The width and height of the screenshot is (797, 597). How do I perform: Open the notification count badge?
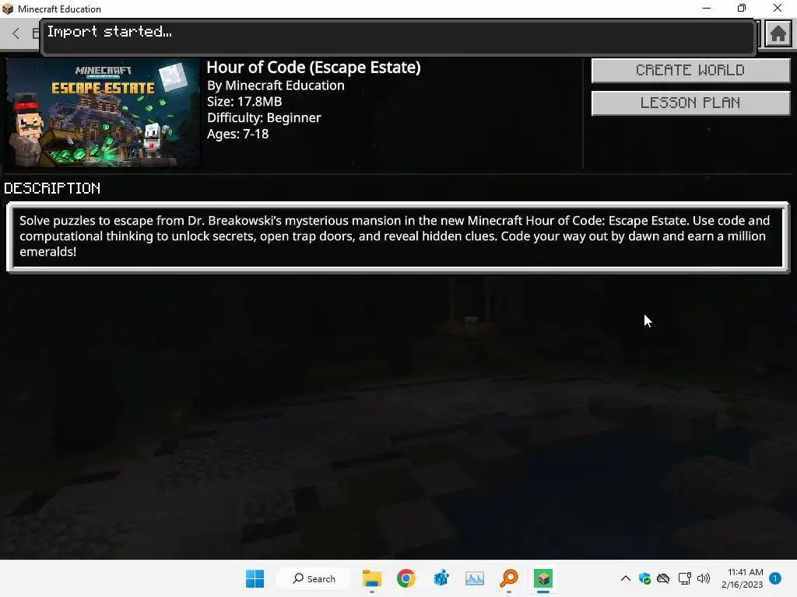pos(775,578)
